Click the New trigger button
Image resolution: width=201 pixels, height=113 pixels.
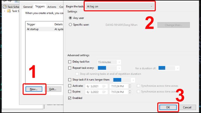coord(34,89)
